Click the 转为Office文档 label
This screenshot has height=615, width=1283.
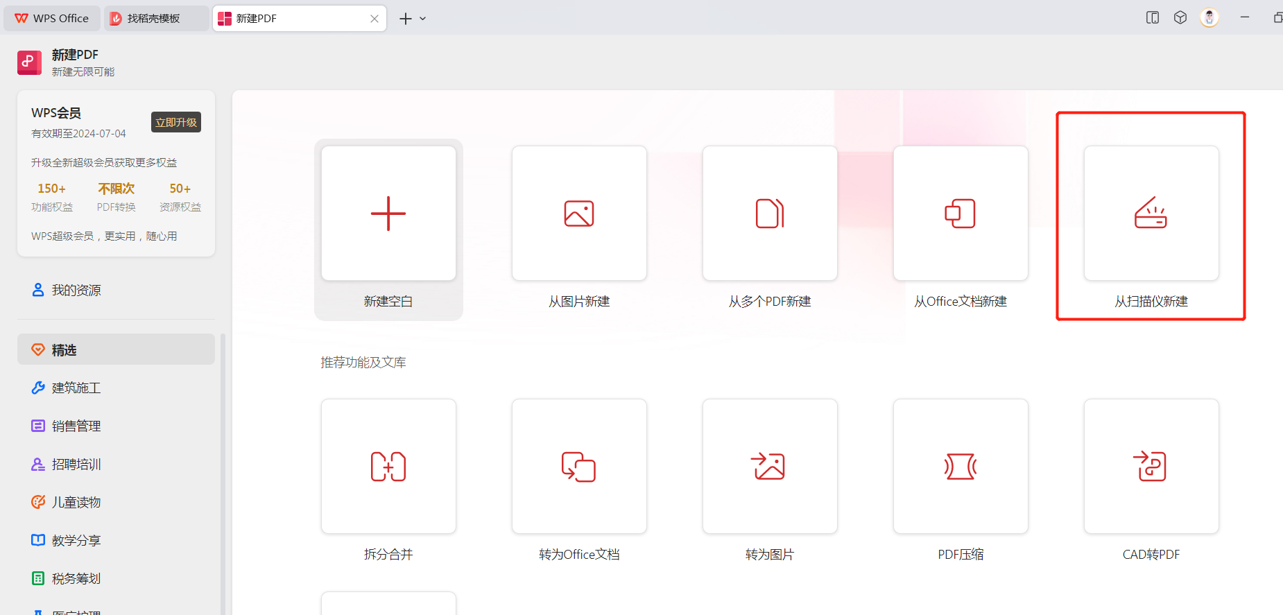pyautogui.click(x=579, y=555)
